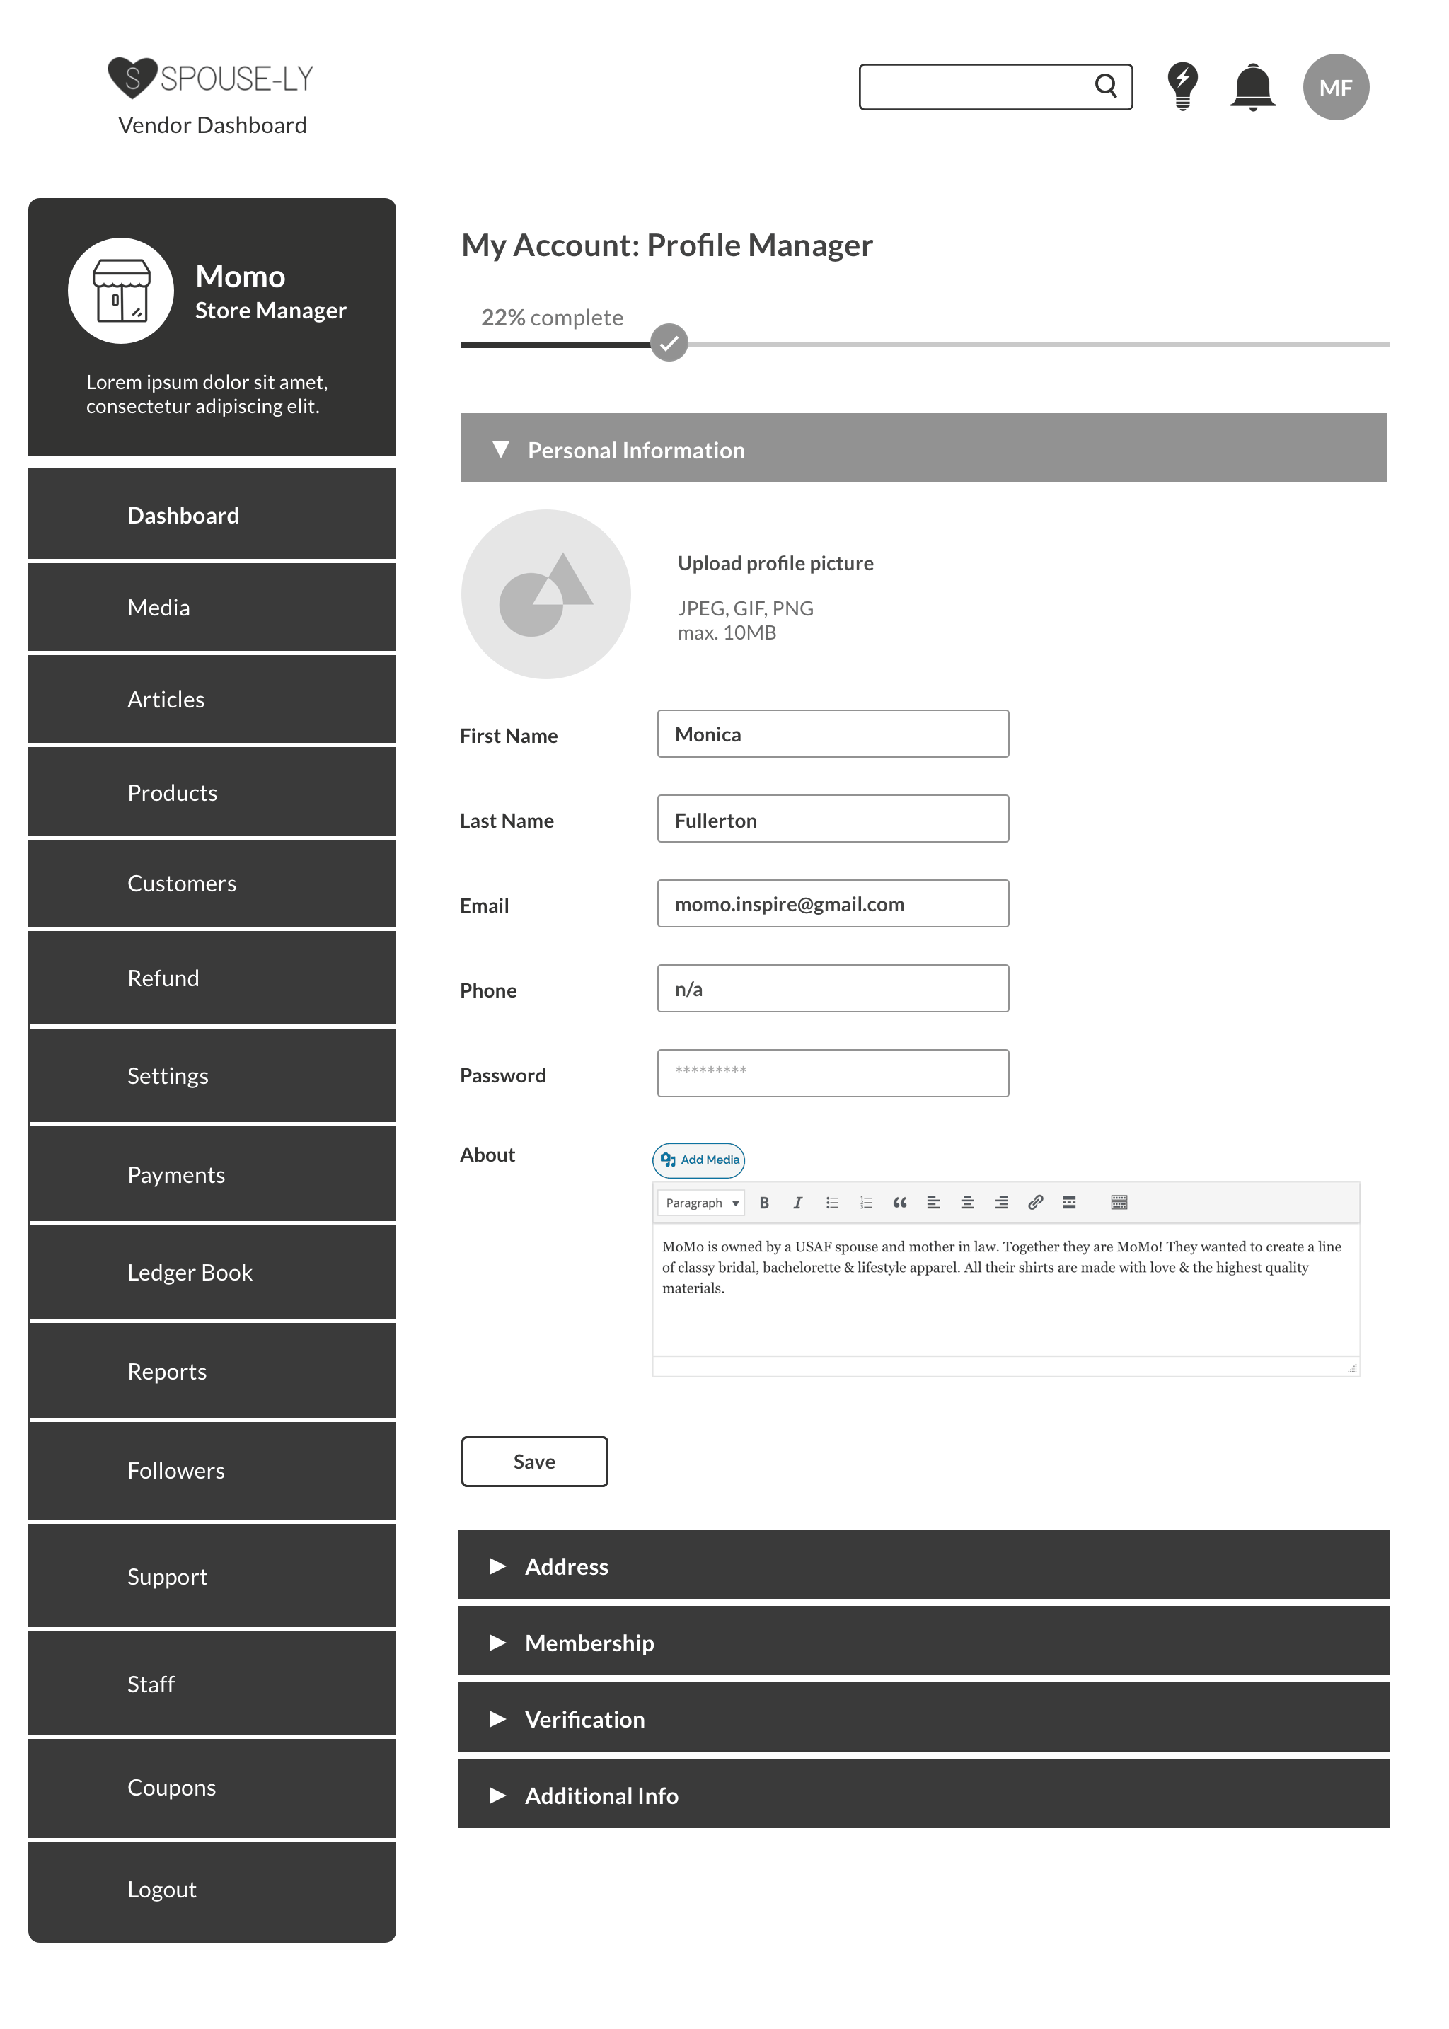
Task: Click the Password field
Action: [x=833, y=1073]
